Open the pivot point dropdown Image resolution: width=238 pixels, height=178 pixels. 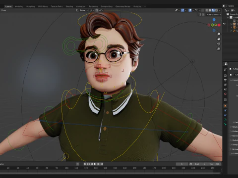click(92, 10)
